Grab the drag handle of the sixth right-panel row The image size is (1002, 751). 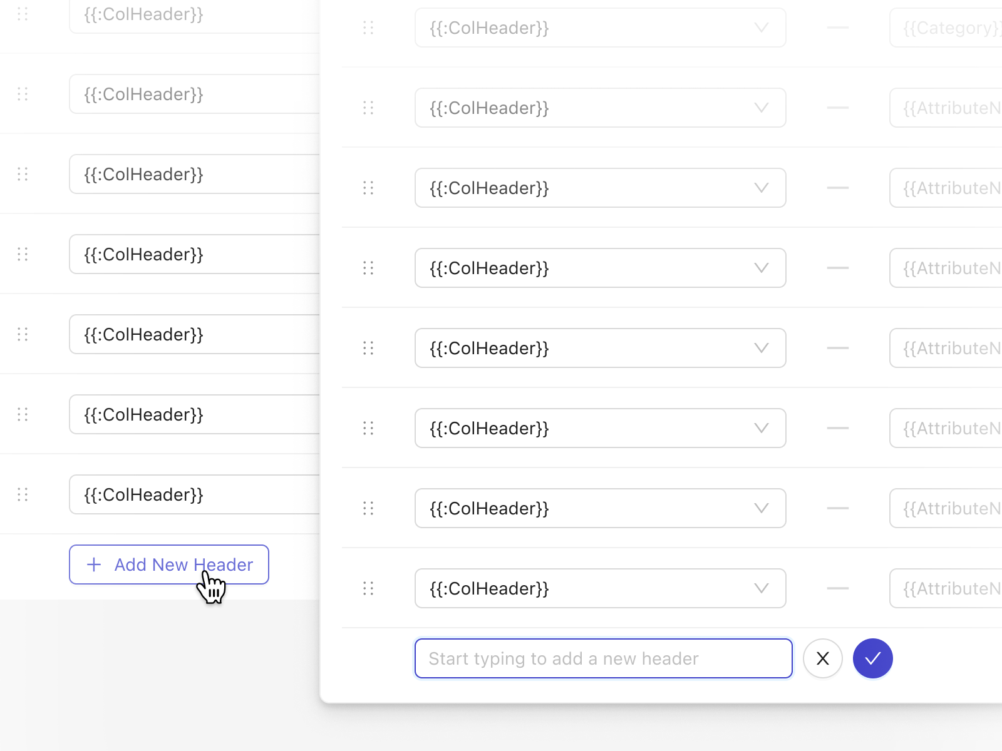(x=368, y=428)
